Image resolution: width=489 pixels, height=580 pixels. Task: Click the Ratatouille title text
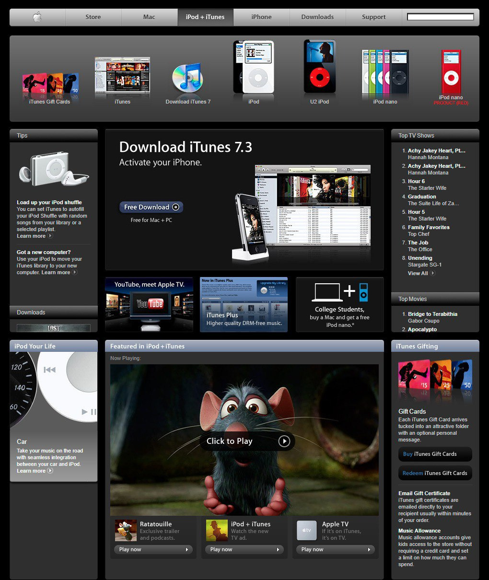point(156,524)
